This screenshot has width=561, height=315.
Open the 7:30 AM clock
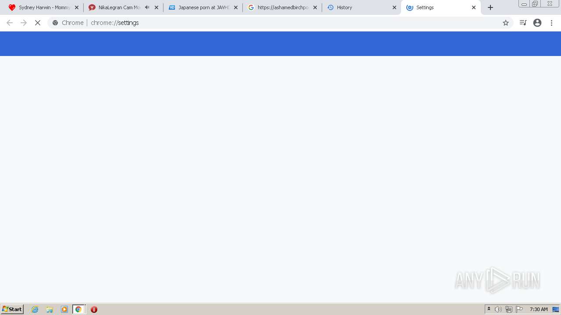(x=539, y=309)
